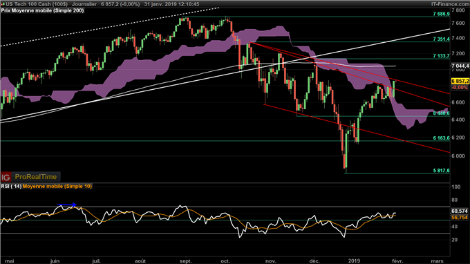Viewport: 470px width, 264px height.
Task: Select the RSI (14) indicator label
Action: tap(11, 187)
